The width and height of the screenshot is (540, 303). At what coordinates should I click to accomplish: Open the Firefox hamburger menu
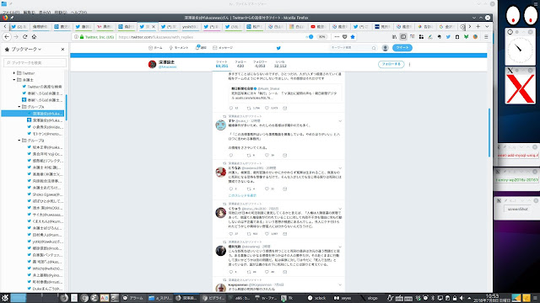(486, 37)
